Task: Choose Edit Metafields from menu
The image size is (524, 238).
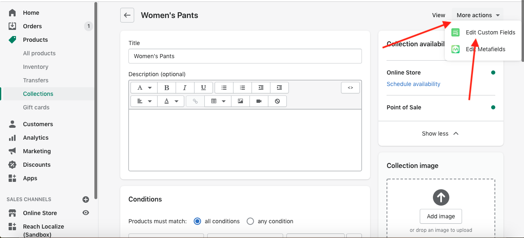Action: pyautogui.click(x=483, y=49)
